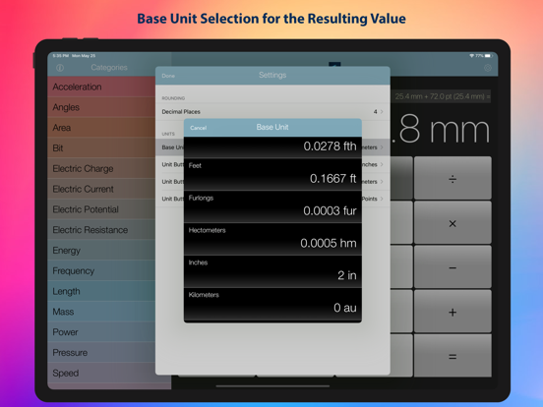Choose Hectometers as the base unit
Viewport: 543px width, 407px height.
(272, 239)
